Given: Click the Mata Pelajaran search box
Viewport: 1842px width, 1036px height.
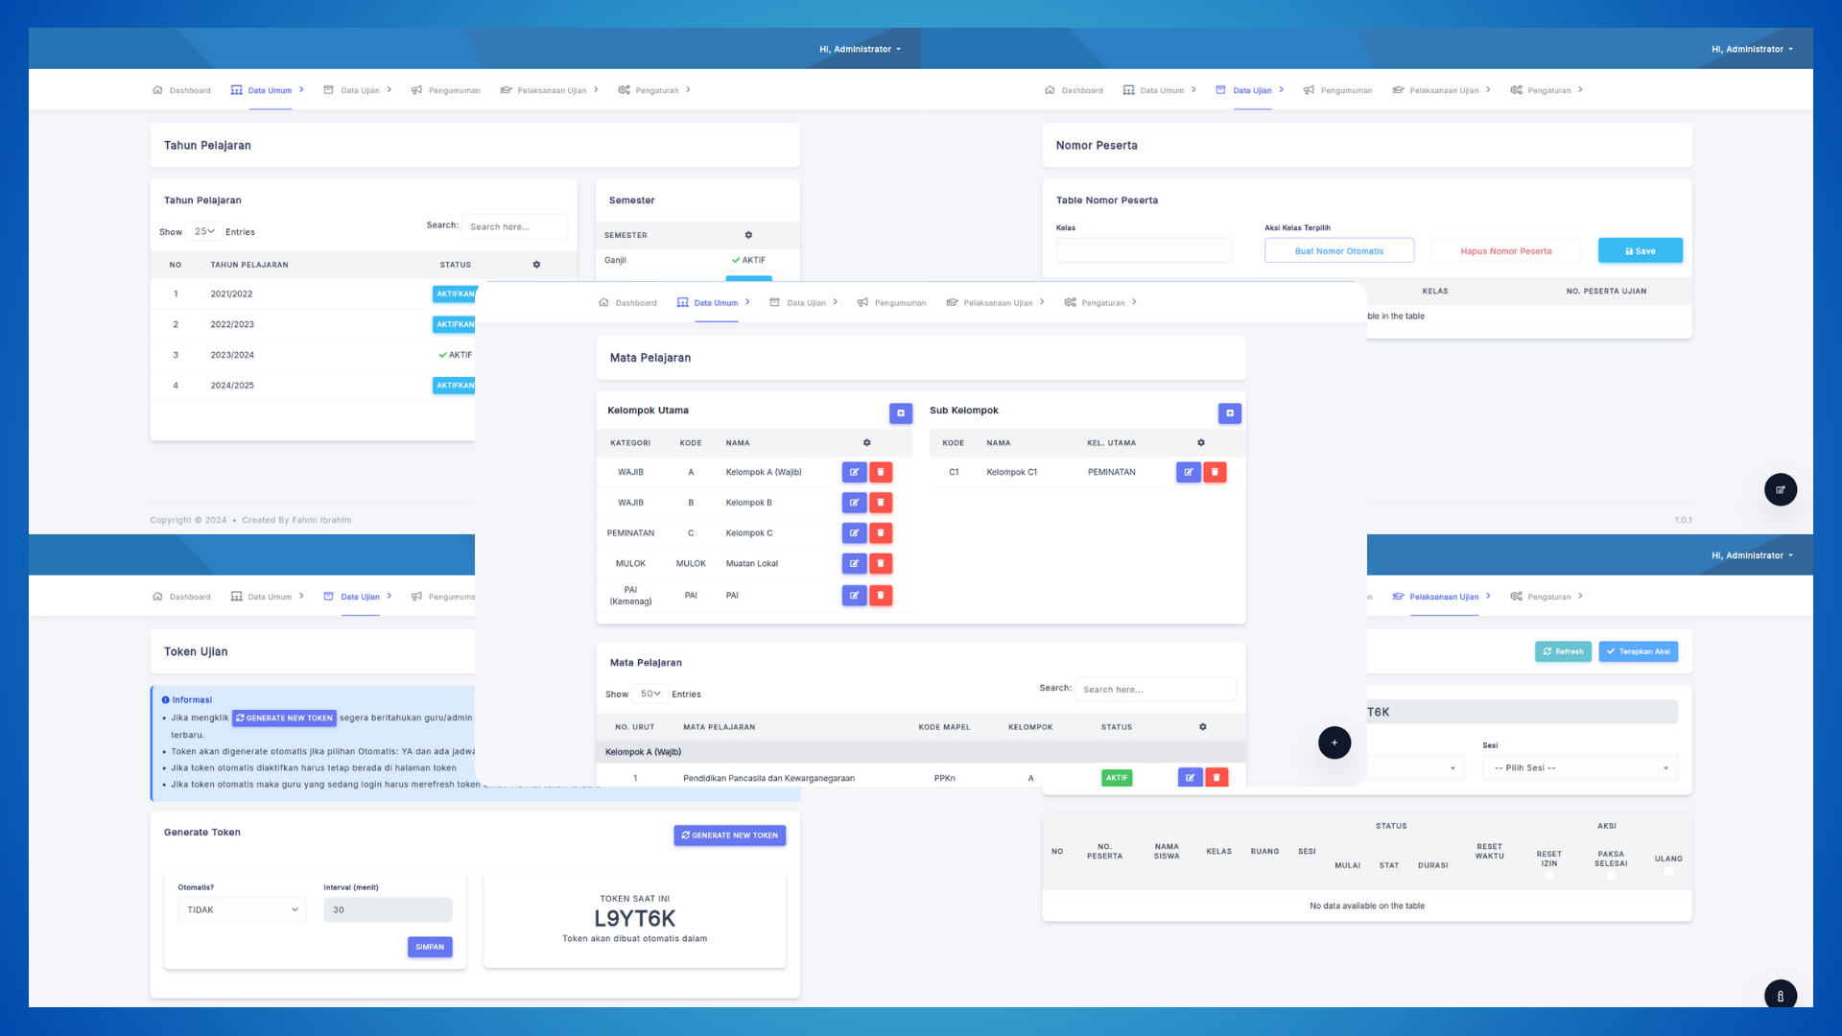Looking at the screenshot, I should click(x=1154, y=690).
